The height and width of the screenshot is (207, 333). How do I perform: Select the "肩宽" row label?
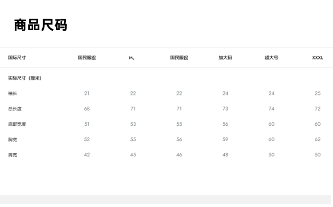tap(12, 155)
